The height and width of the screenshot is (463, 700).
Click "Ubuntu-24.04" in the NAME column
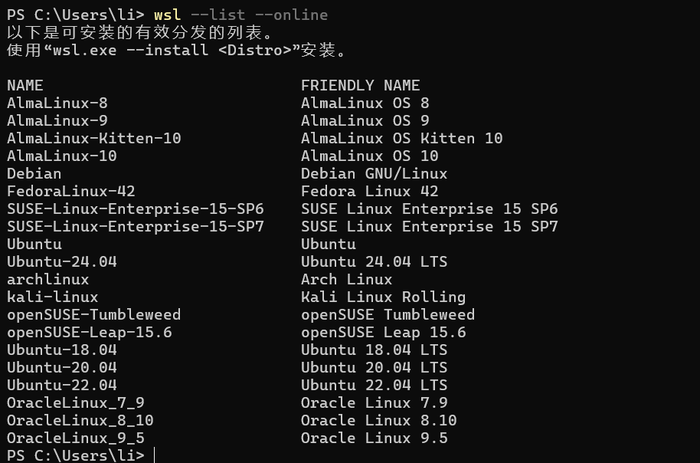coord(62,261)
